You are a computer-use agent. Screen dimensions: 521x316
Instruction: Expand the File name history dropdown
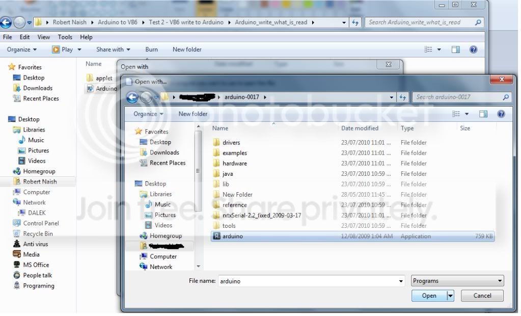[x=401, y=281]
